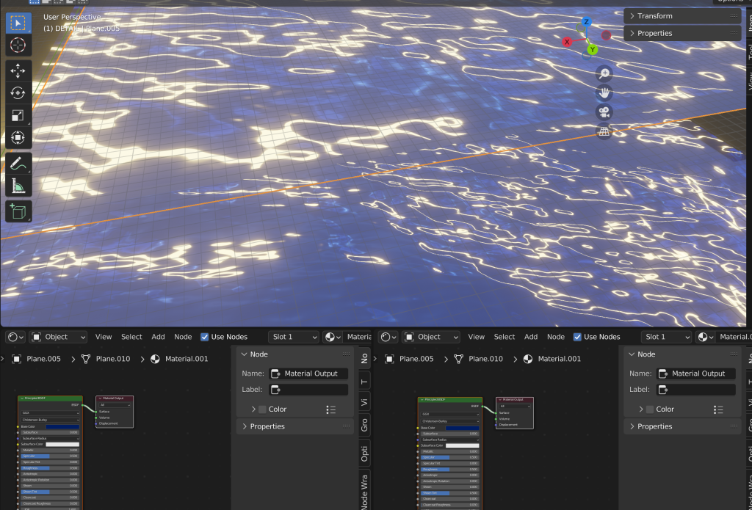Expand the Color section in left sidebar
The width and height of the screenshot is (752, 510).
[x=253, y=409]
